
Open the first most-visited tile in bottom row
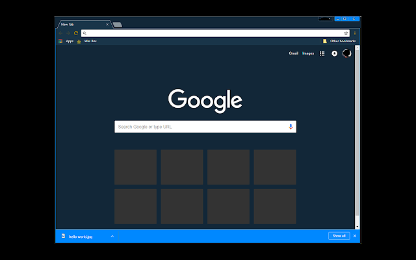click(x=136, y=207)
